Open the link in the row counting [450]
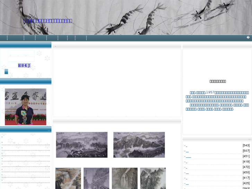Image resolution: width=252 pixels, height=189 pixels. tap(187, 173)
